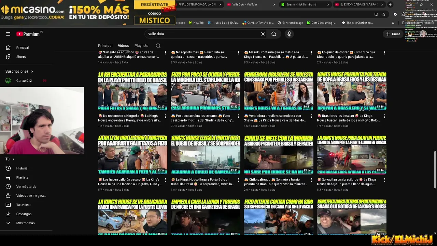Image resolution: width=437 pixels, height=246 pixels.
Task: Close the Valle Dota YouTube tab
Action: pyautogui.click(x=274, y=4)
